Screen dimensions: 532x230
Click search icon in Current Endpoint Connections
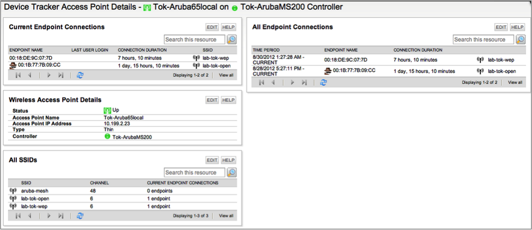pyautogui.click(x=232, y=39)
